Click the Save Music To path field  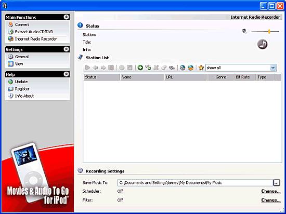pos(195,183)
